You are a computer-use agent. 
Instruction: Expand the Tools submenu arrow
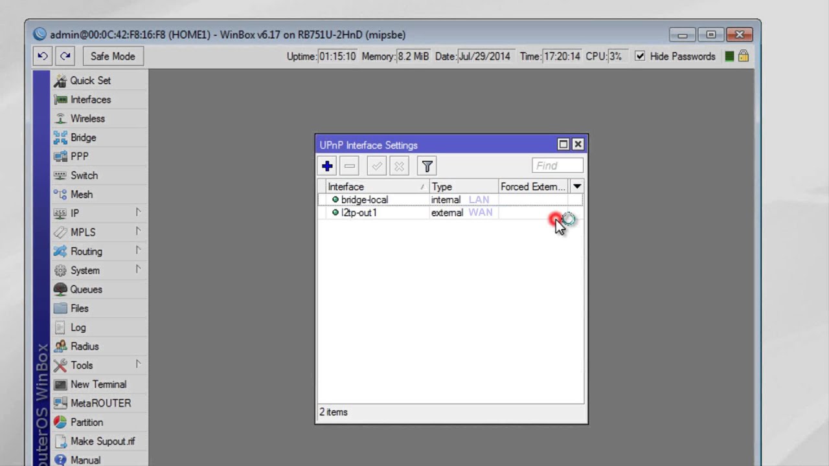(138, 364)
